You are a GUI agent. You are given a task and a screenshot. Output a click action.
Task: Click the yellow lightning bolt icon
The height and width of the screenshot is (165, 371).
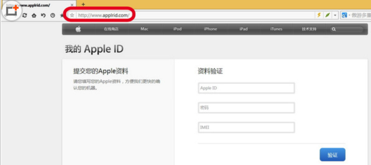click(319, 15)
